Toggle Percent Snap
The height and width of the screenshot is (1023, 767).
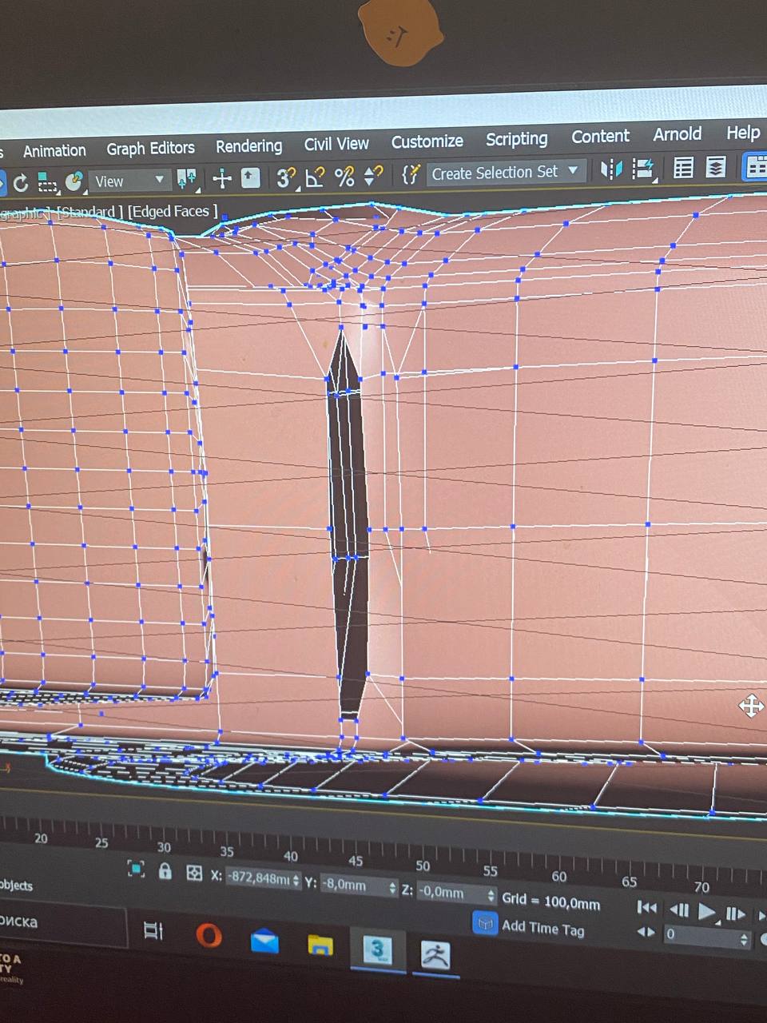[x=344, y=176]
